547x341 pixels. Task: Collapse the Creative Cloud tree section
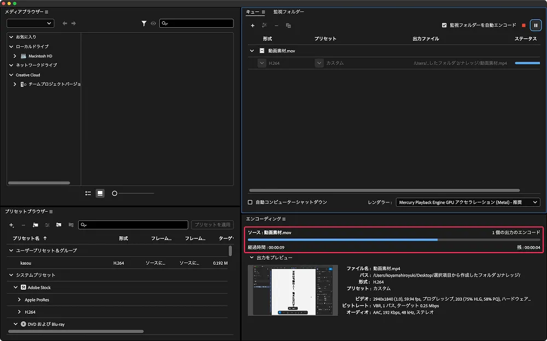click(11, 75)
